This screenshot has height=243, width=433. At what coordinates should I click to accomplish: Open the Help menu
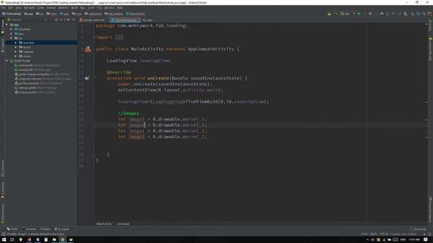click(120, 7)
